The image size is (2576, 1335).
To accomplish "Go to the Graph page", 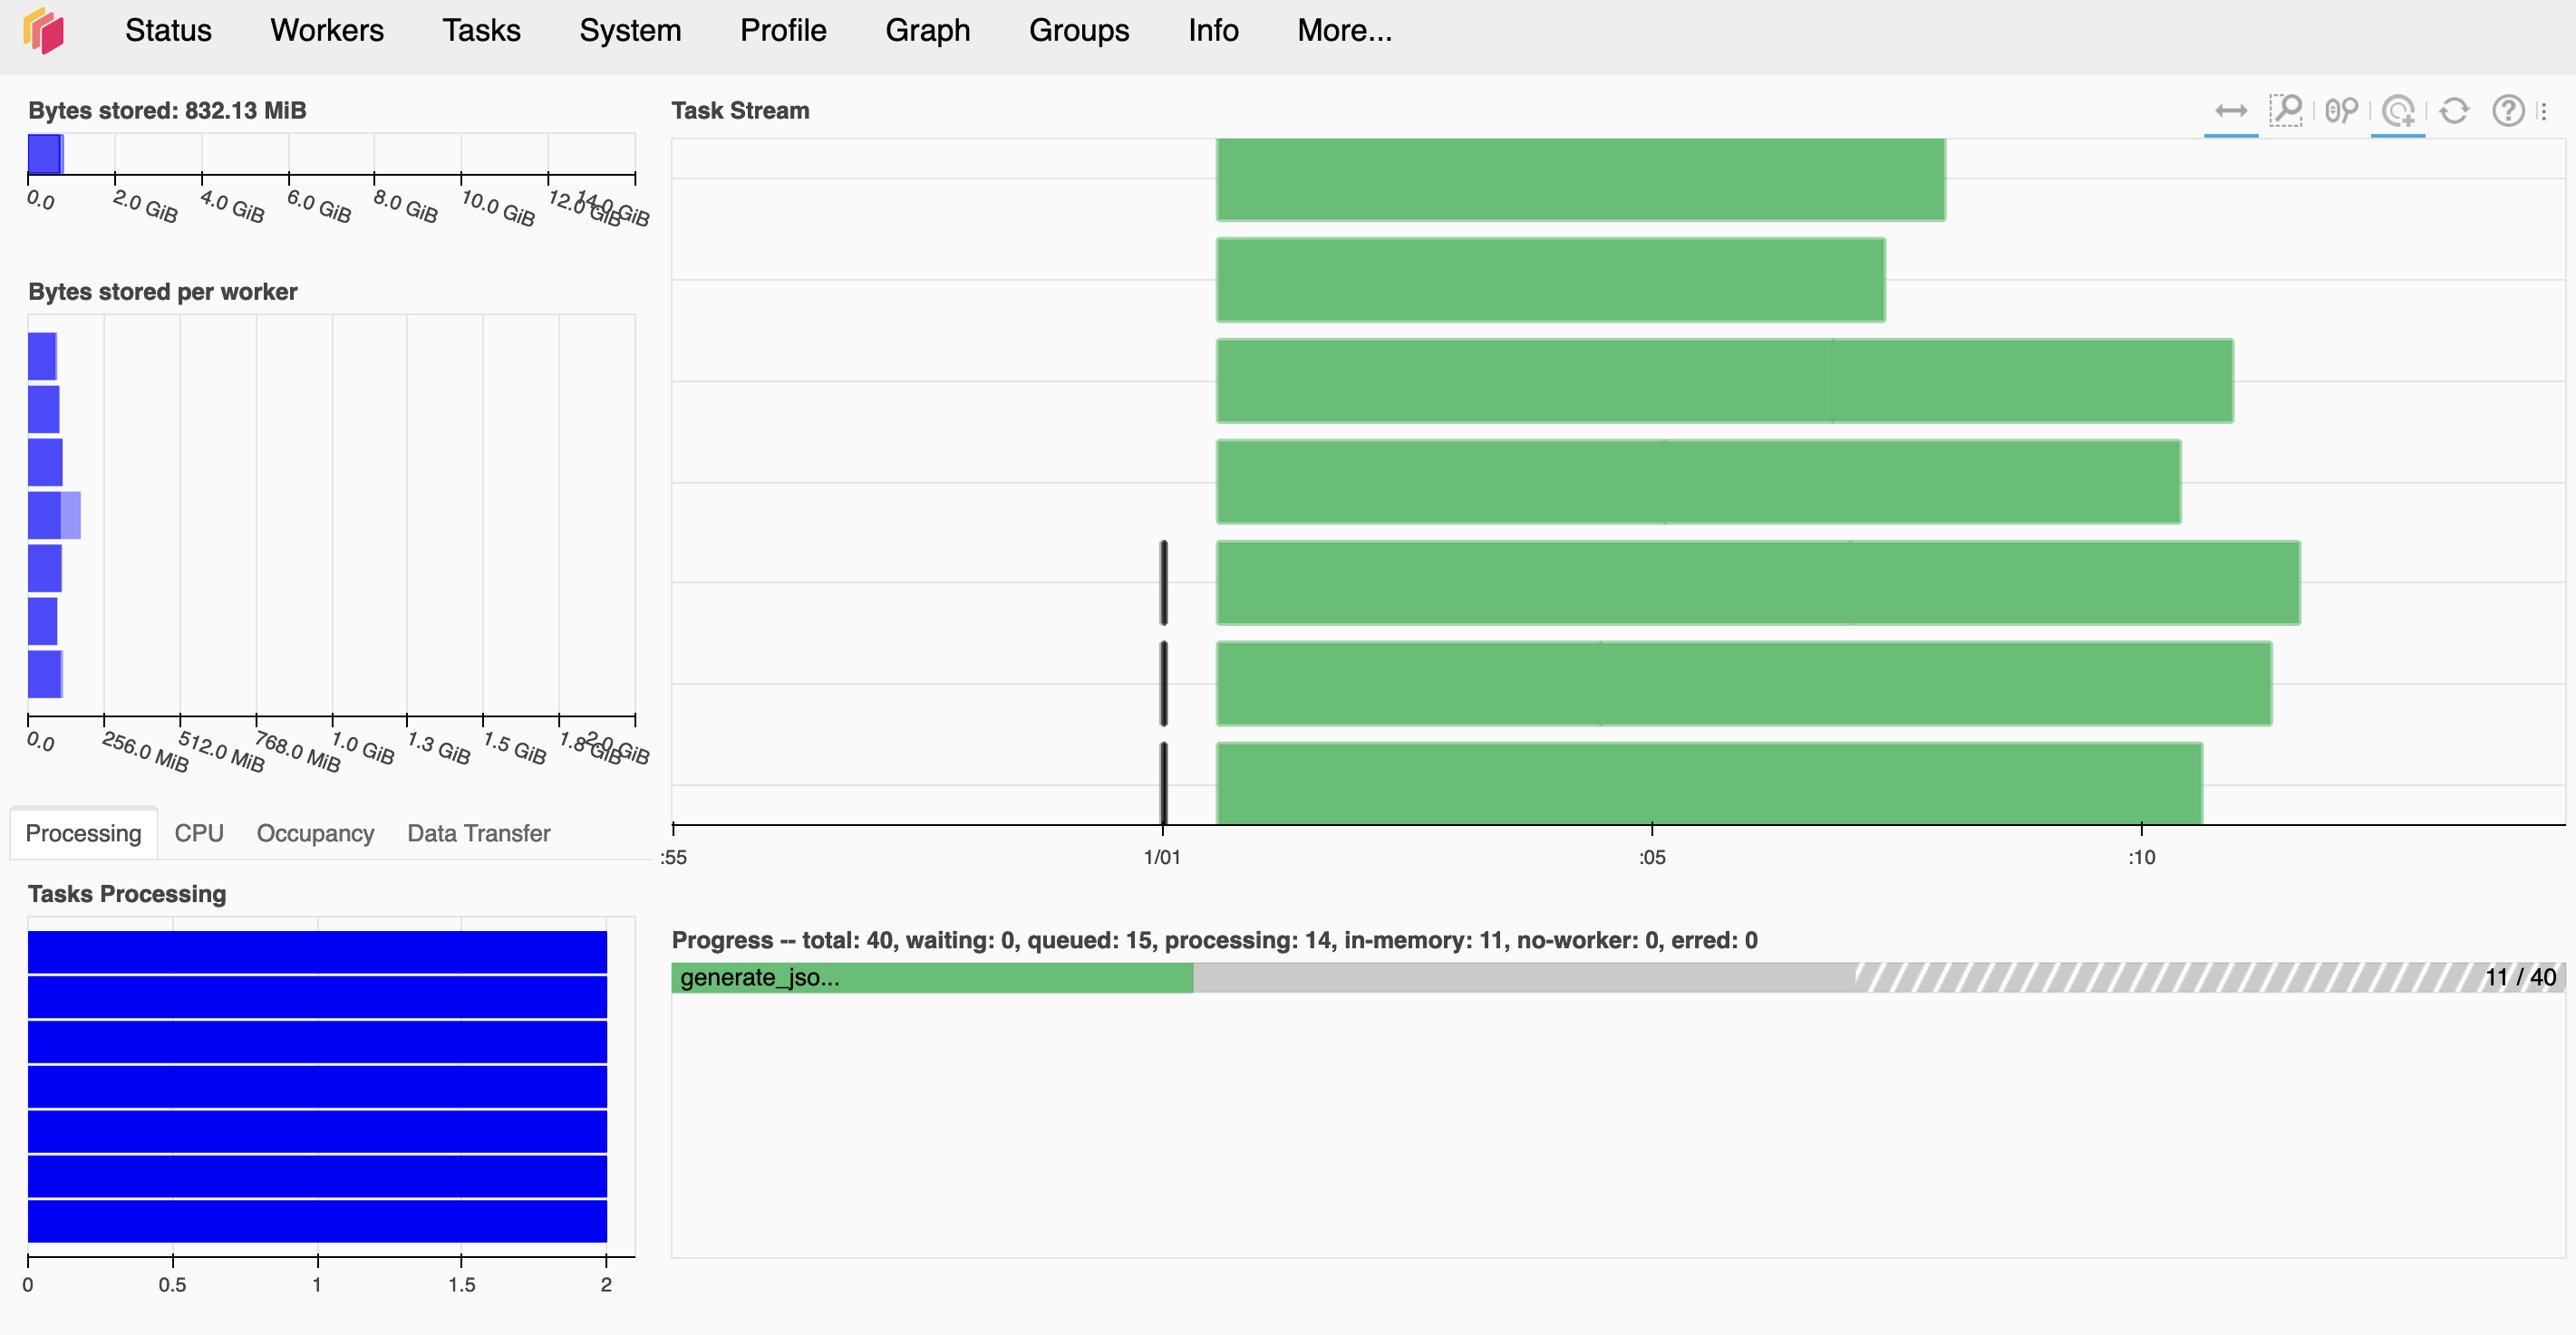I will [927, 31].
